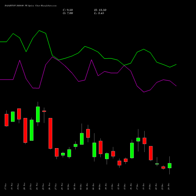Click the '24 Dec' date label
This screenshot has width=196, height=196.
169,186
